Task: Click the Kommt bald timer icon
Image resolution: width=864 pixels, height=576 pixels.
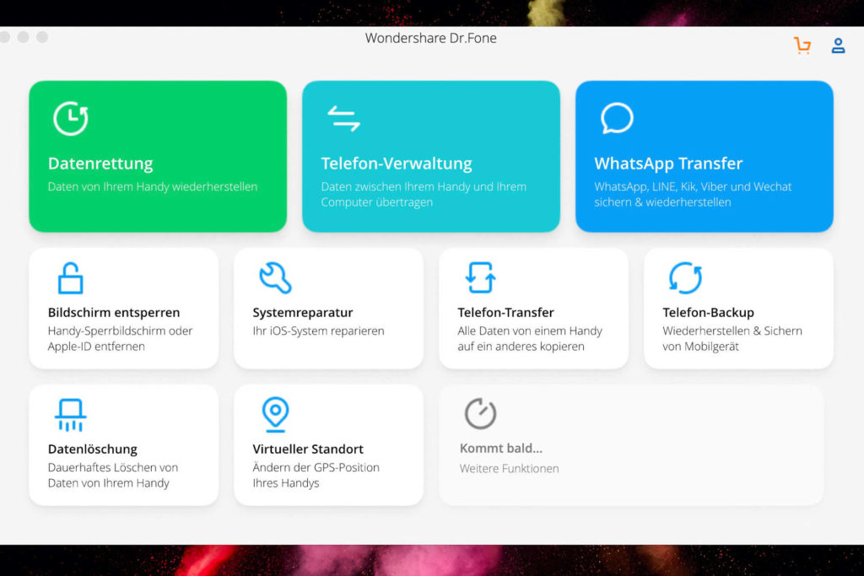Action: click(480, 413)
